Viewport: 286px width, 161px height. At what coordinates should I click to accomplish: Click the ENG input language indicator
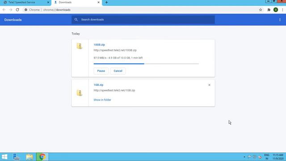point(267,157)
